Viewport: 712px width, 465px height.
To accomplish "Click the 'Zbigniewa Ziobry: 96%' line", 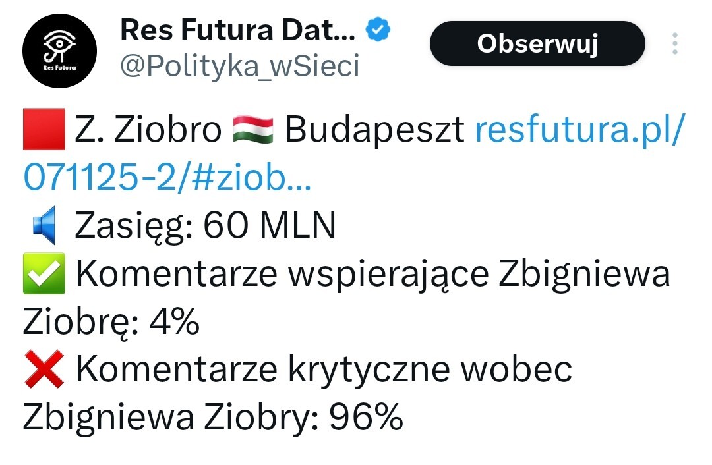I will [x=212, y=418].
